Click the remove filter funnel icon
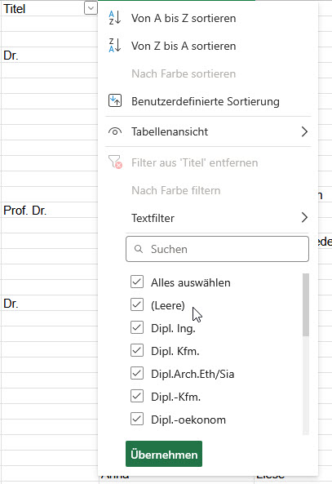Viewport: 332px width, 484px height. 115,162
